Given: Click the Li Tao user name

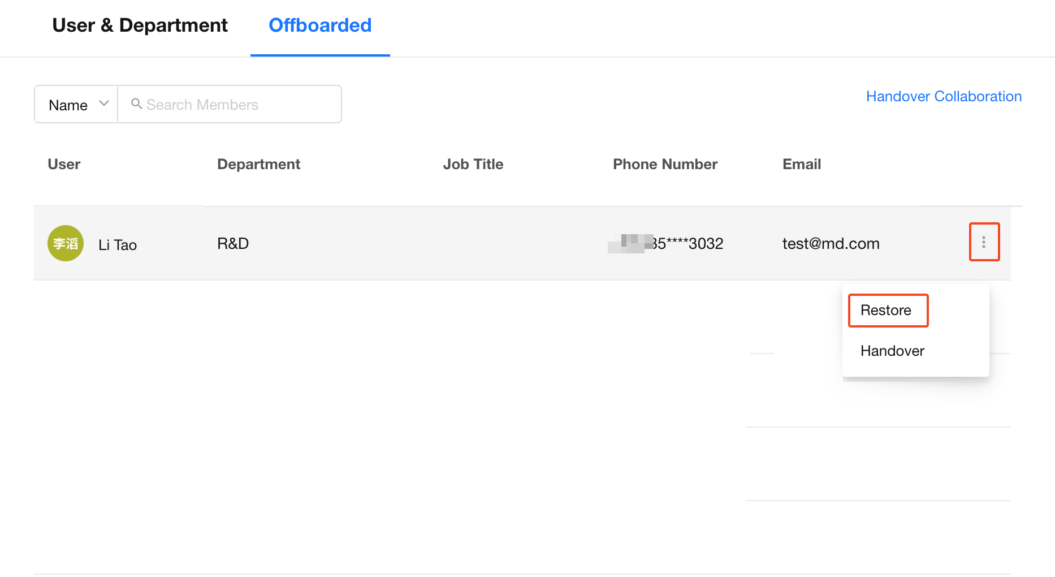Looking at the screenshot, I should (x=118, y=245).
